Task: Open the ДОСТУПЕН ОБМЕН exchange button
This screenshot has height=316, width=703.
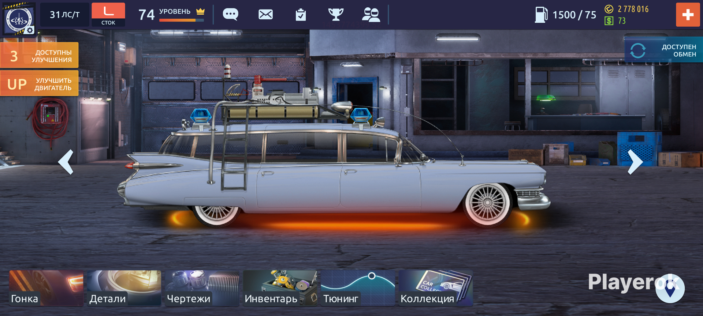Action: click(x=663, y=50)
